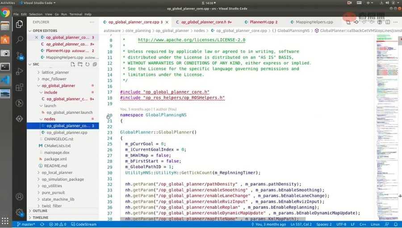This screenshot has width=402, height=228.
Task: Refresh the SRC explorer tree
Action: pos(88,64)
